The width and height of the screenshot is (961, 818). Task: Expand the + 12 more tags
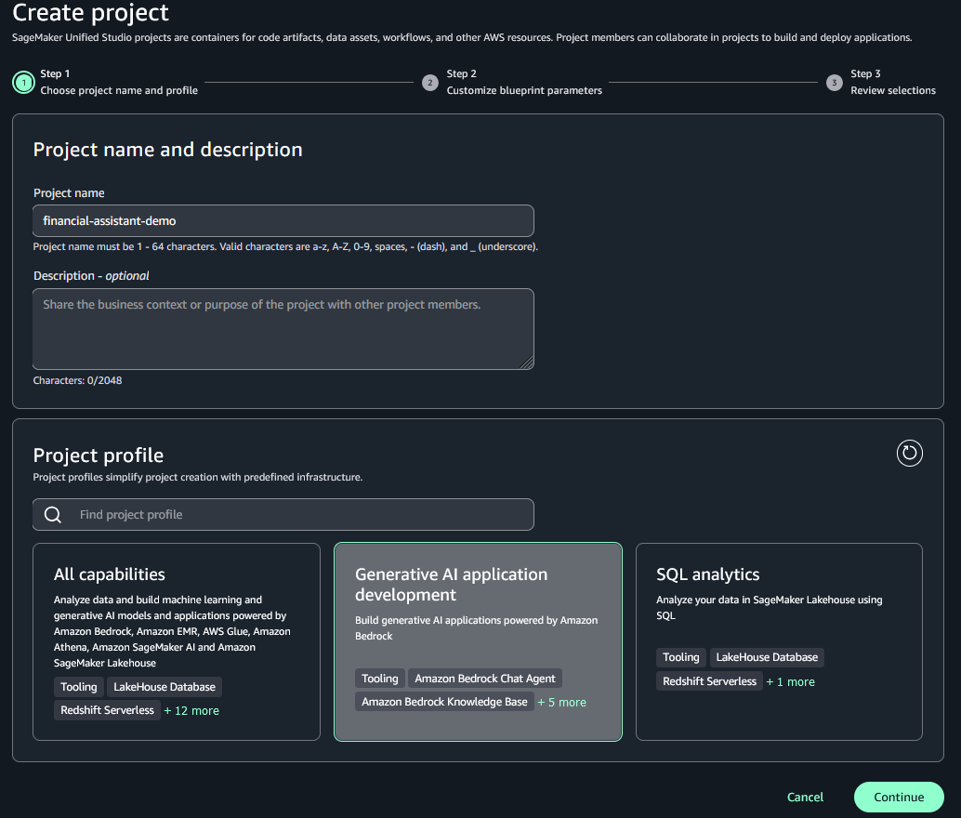pyautogui.click(x=191, y=710)
